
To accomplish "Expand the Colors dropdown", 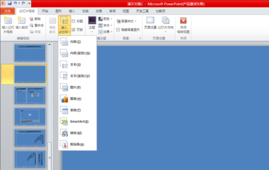I will [105, 19].
